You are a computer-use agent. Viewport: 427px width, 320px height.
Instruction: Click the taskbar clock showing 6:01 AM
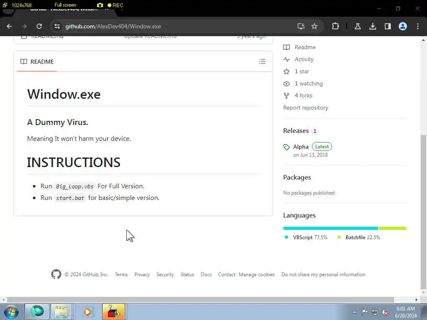point(406,312)
